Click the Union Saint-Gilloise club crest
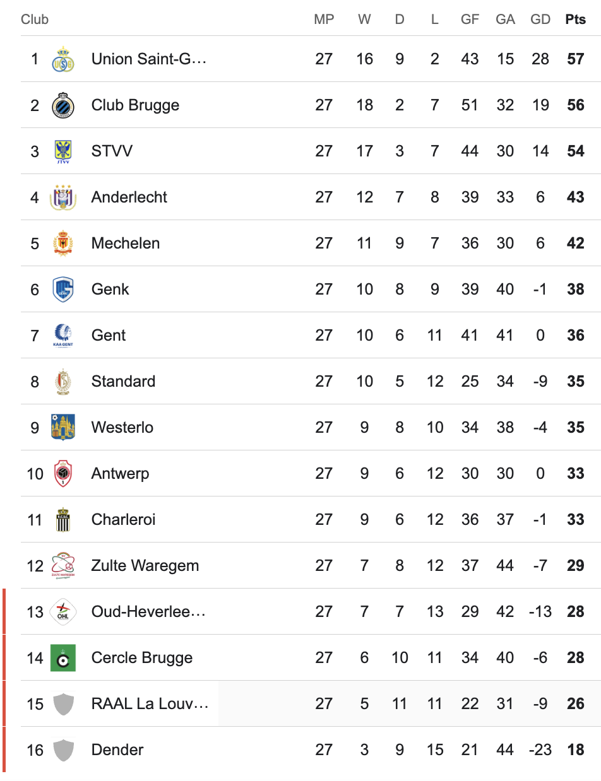This screenshot has width=601, height=781. 63,59
